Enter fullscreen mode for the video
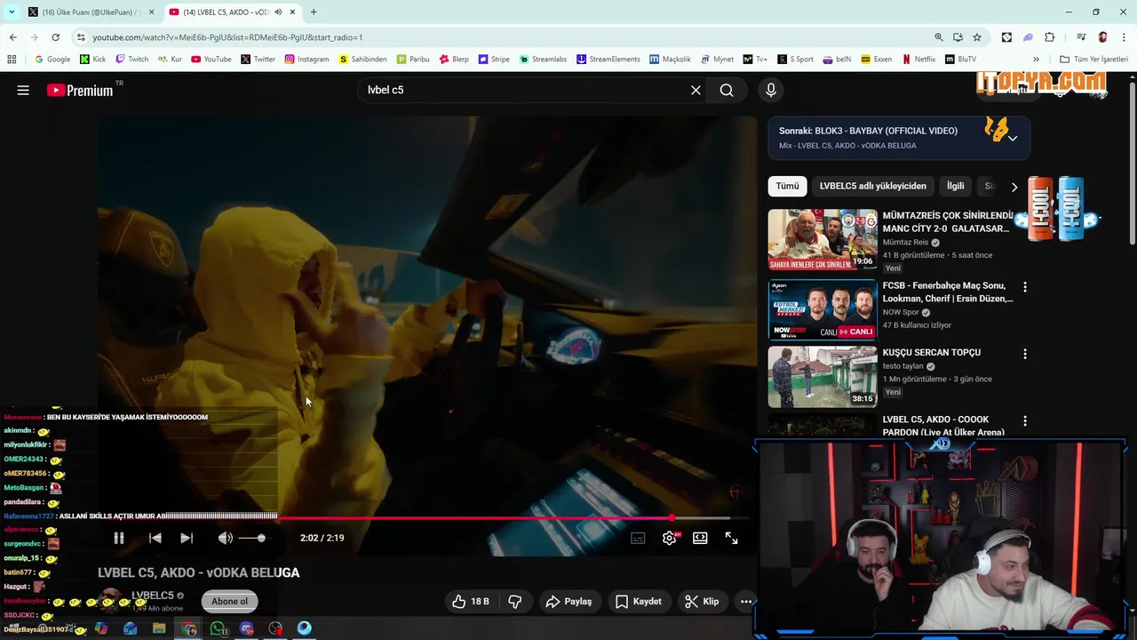1137x640 pixels. [732, 538]
